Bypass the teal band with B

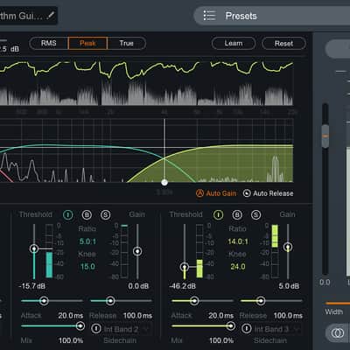coord(87,215)
